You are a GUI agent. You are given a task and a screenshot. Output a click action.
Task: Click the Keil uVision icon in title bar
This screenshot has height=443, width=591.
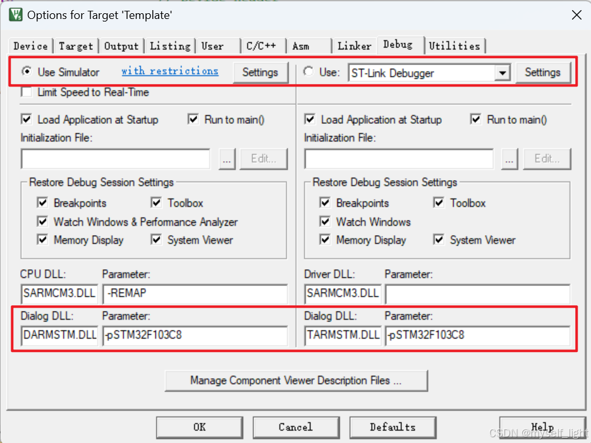pyautogui.click(x=15, y=15)
